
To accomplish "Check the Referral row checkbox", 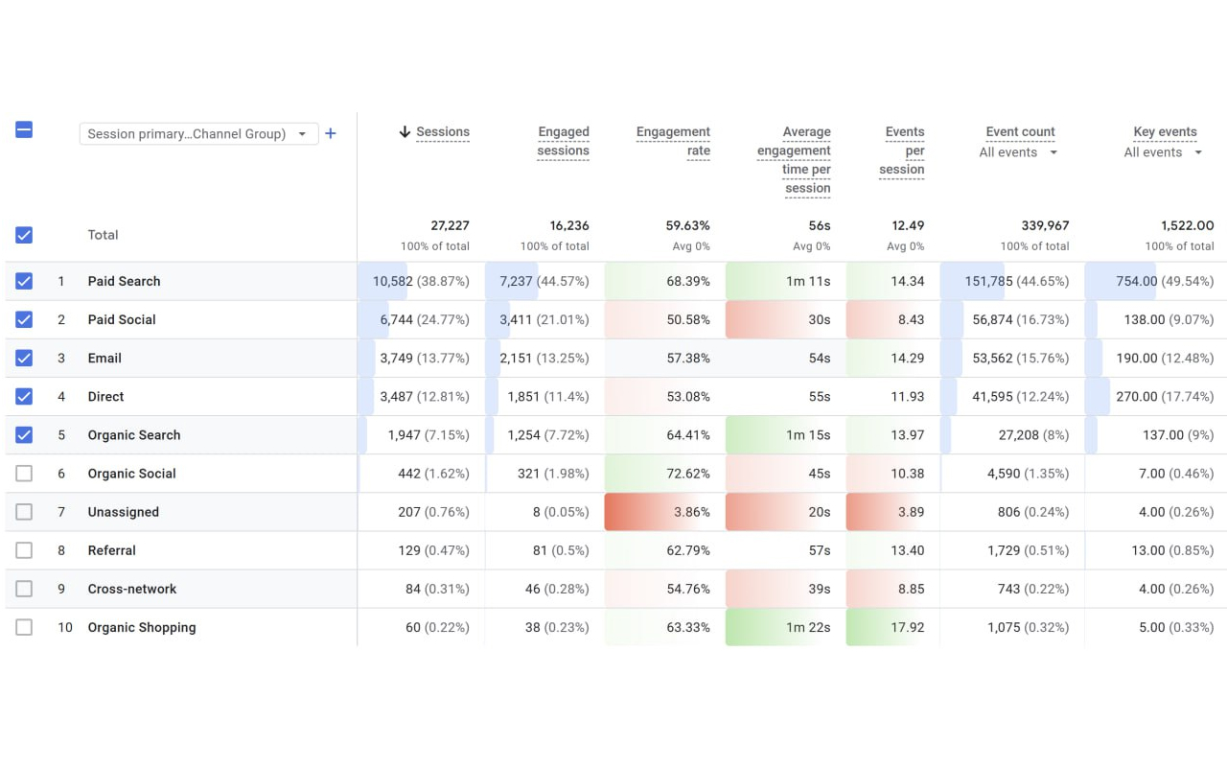I will [x=24, y=549].
